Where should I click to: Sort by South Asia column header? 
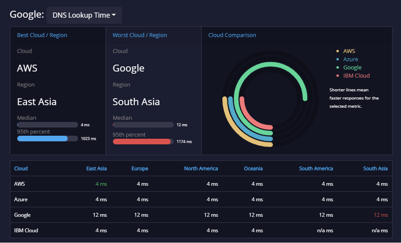[x=375, y=169]
